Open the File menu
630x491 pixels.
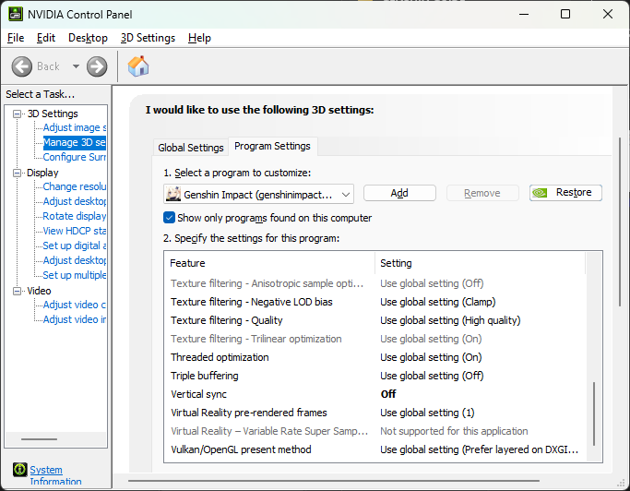pos(16,38)
